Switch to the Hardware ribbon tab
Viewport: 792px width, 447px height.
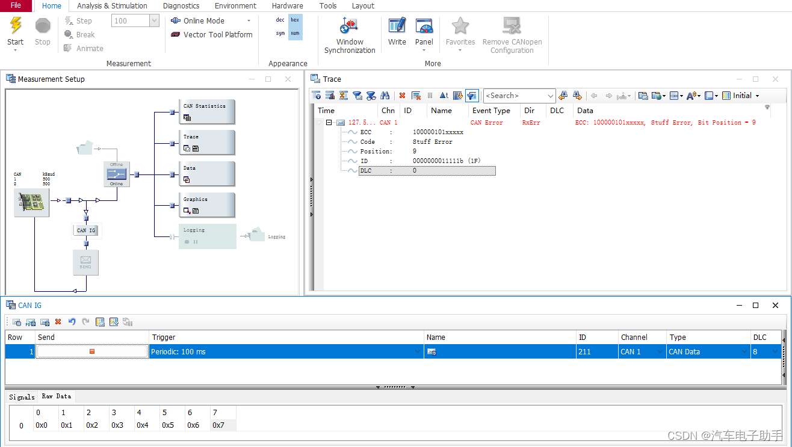(x=287, y=6)
